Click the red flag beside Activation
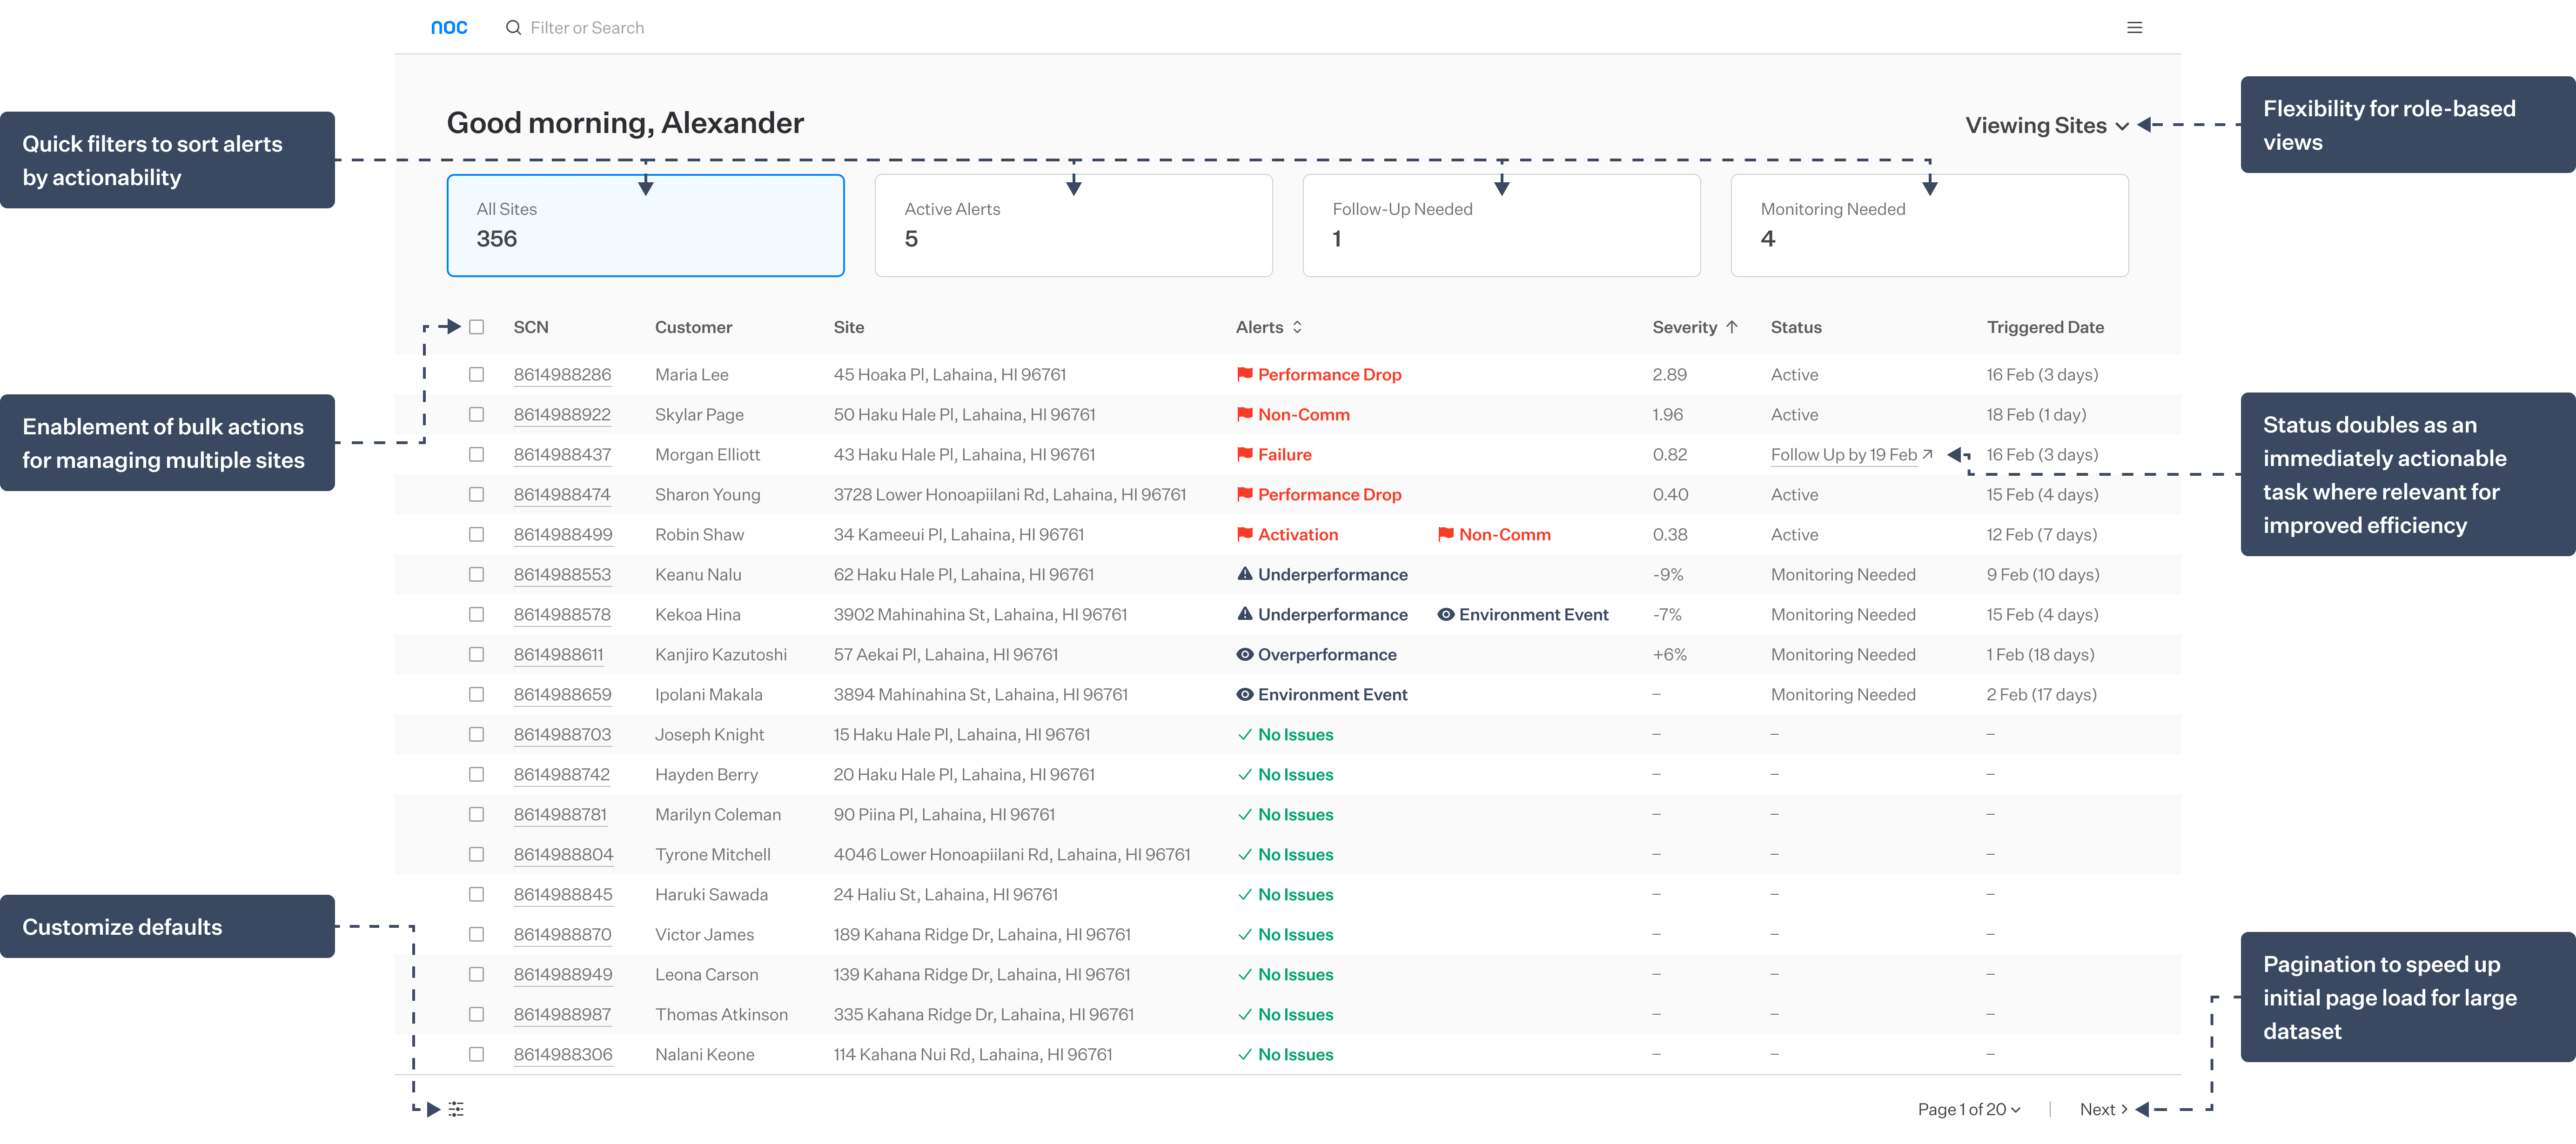2576x1144 pixels. click(1245, 534)
